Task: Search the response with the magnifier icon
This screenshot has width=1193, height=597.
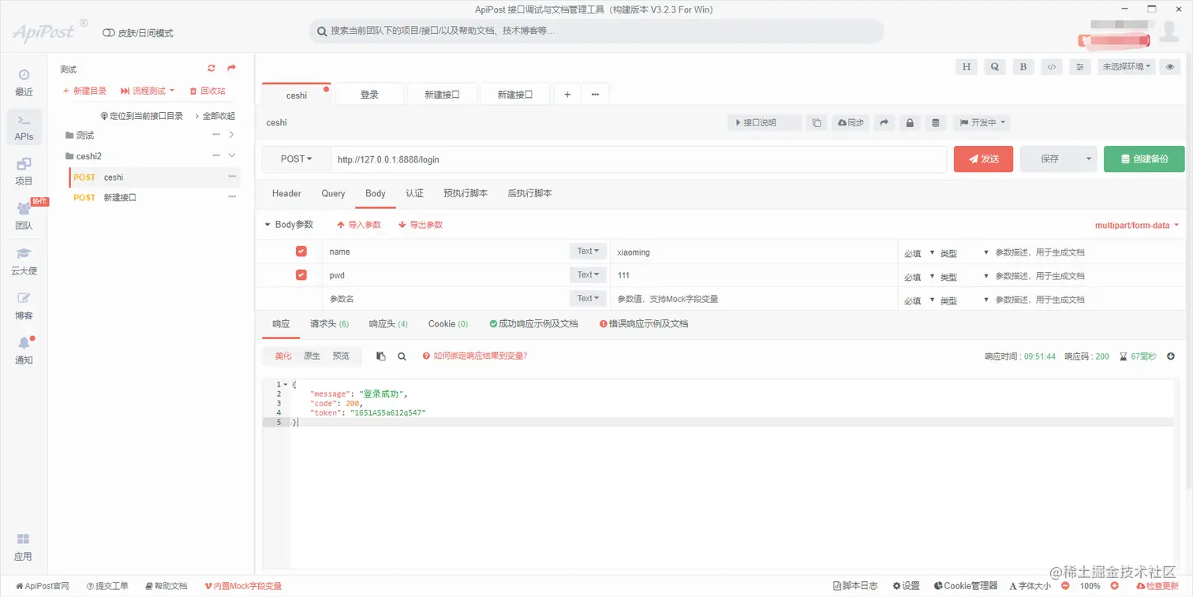Action: coord(402,356)
